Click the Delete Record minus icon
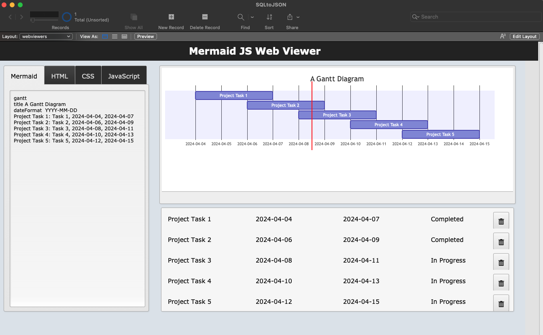This screenshot has height=335, width=543. [205, 17]
